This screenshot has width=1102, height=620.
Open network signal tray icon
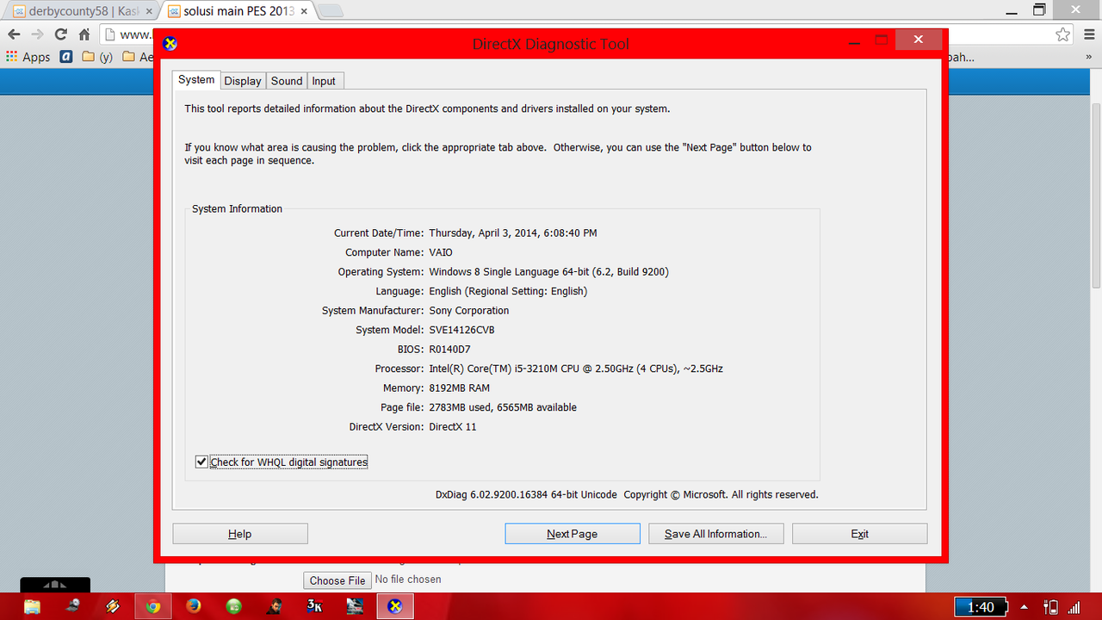coord(1074,607)
